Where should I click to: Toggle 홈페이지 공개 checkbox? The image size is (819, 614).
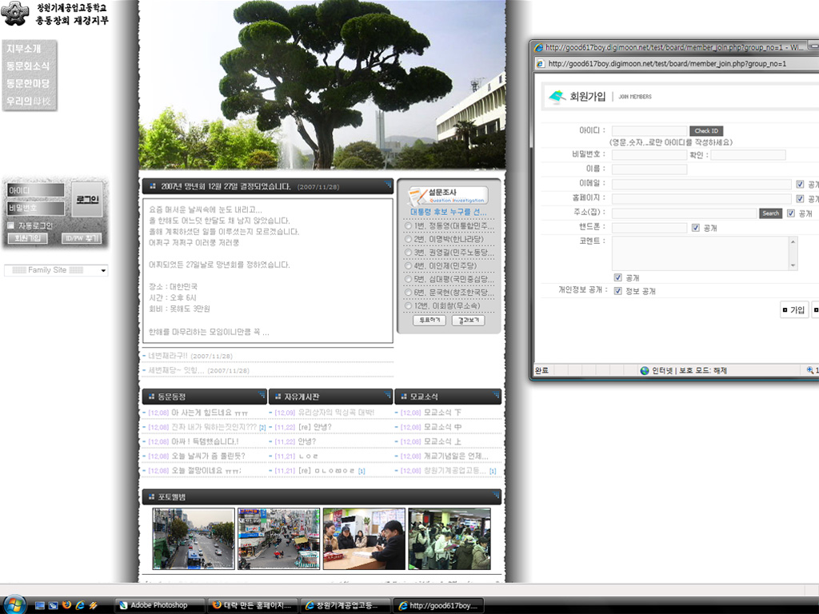click(800, 198)
